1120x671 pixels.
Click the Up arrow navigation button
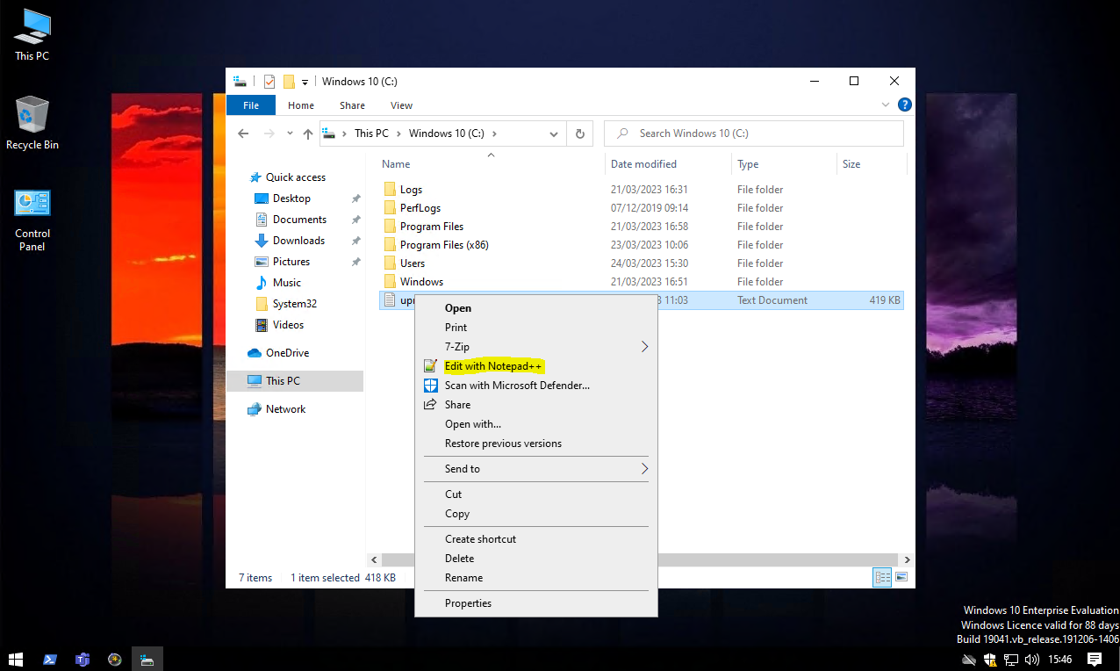click(x=308, y=134)
